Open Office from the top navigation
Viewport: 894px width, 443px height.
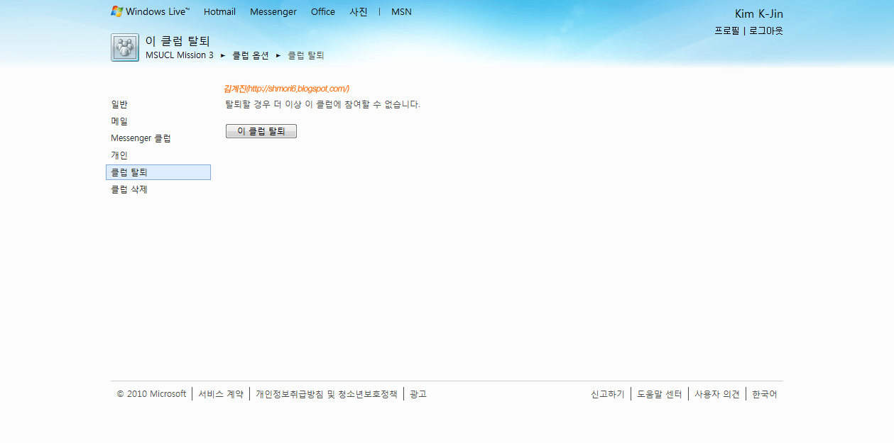(x=323, y=11)
